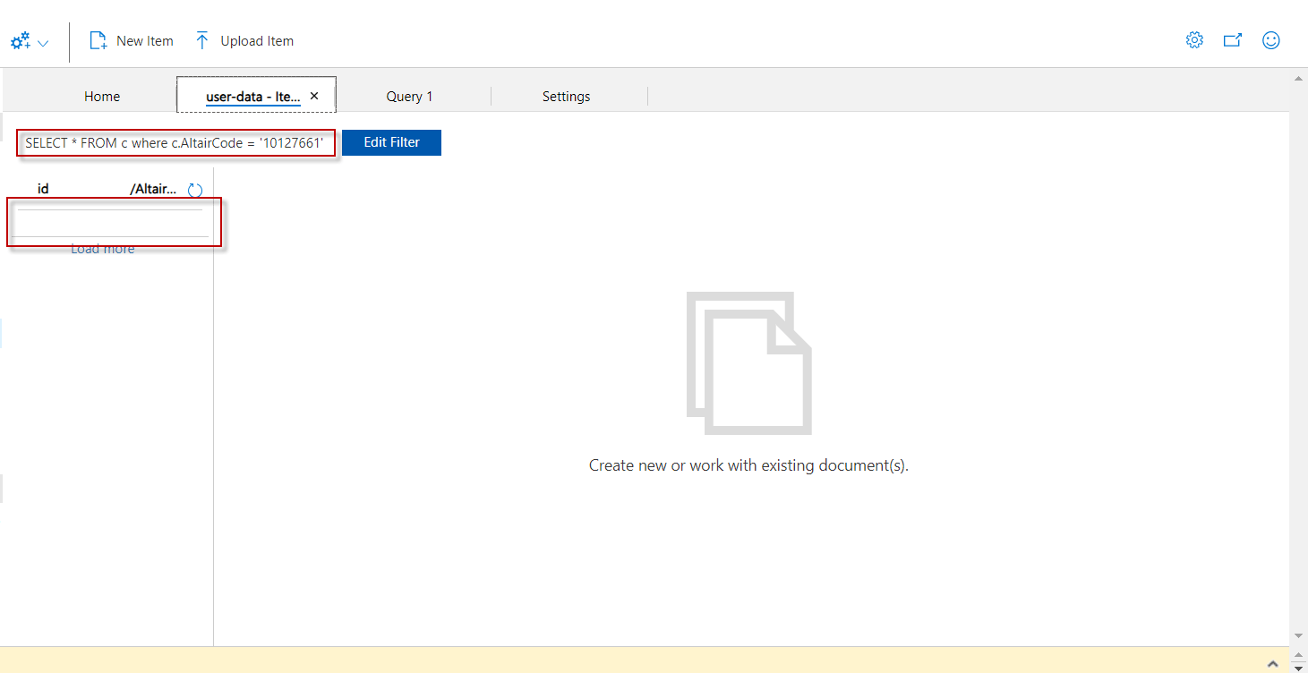
Task: Click the New Item document icon
Action: click(x=97, y=39)
